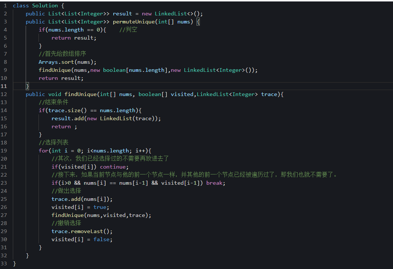Click the "for(int i = 0;" loop header
This screenshot has width=393, height=269.
pos(61,151)
